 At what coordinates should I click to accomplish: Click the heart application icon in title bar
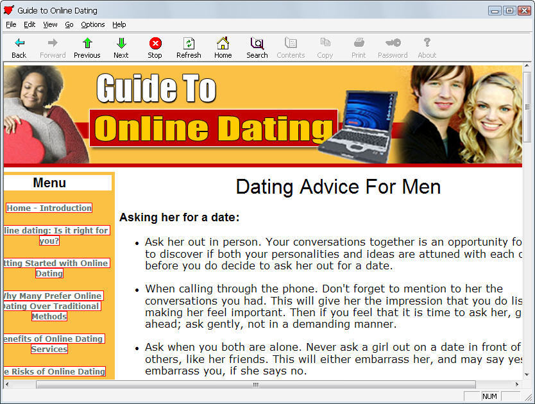pos(9,10)
